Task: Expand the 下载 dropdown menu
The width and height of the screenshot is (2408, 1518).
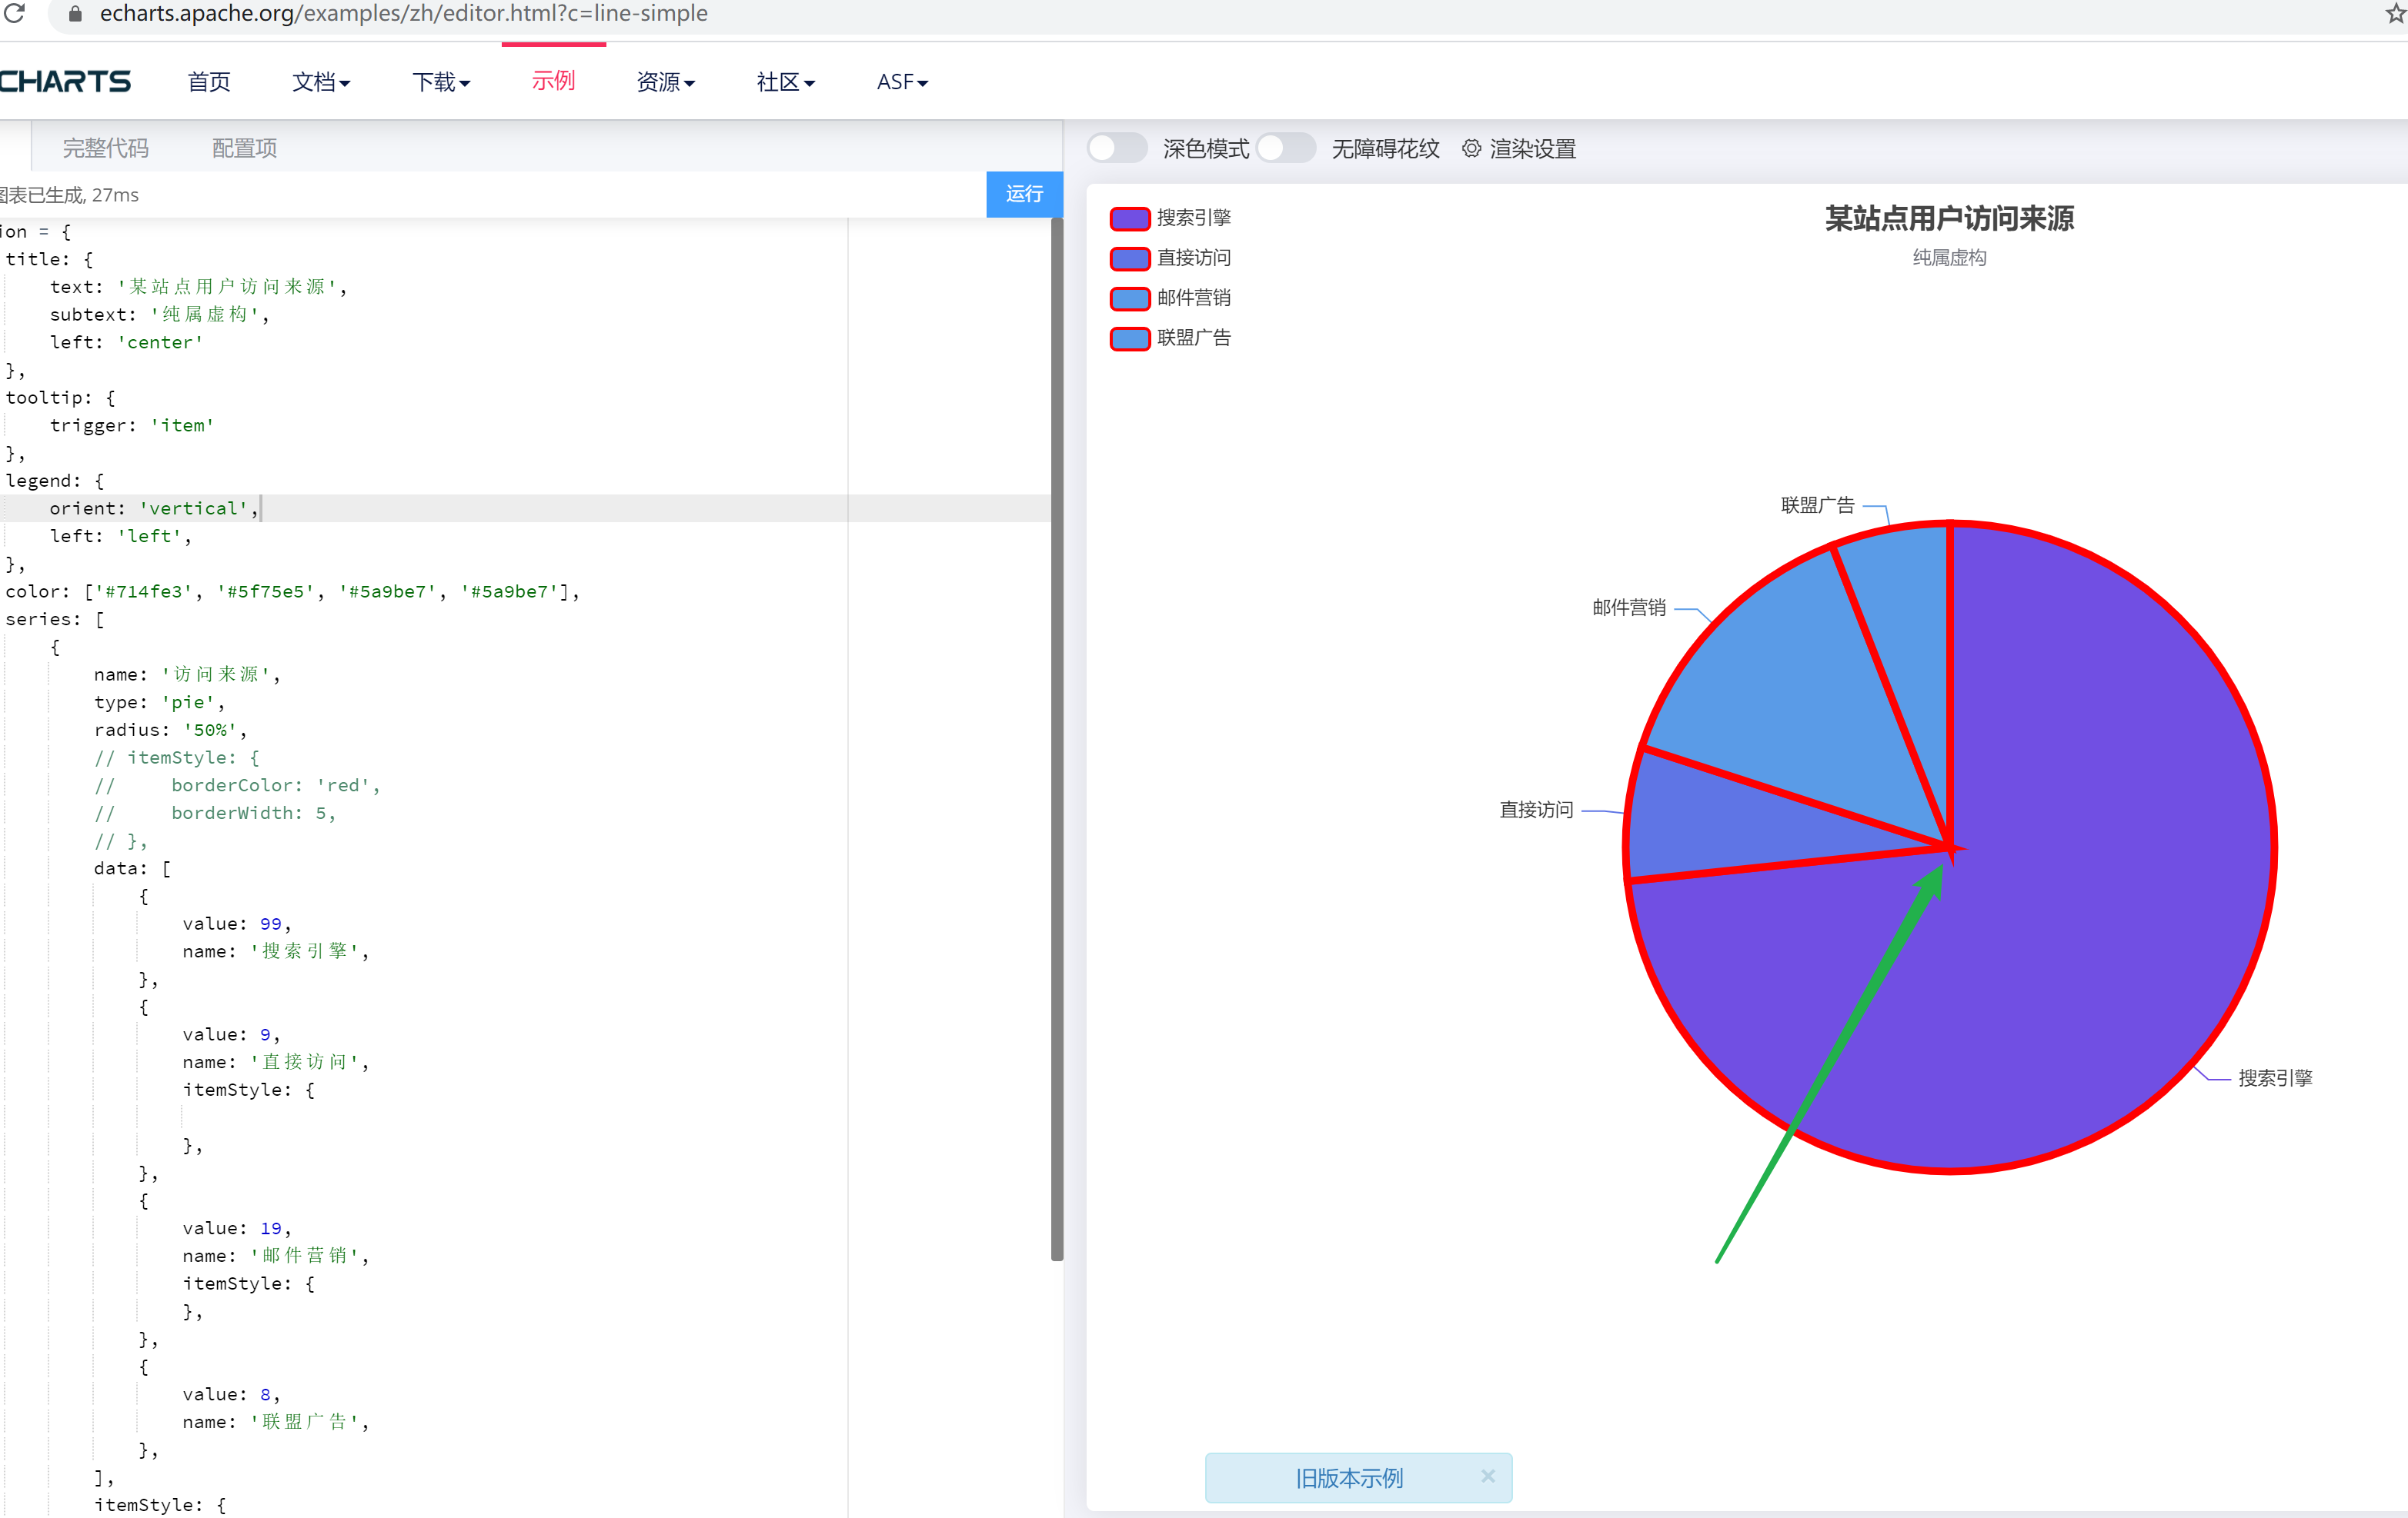Action: coord(440,82)
